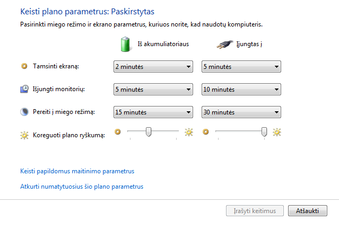Click the low brightness icon of battery slider

118,132
